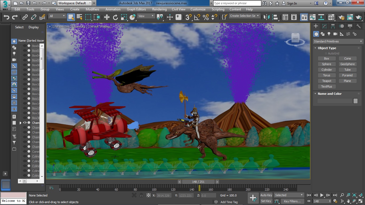The width and height of the screenshot is (365, 205).
Task: Activate the Select and Rotate tool
Action: (115, 17)
